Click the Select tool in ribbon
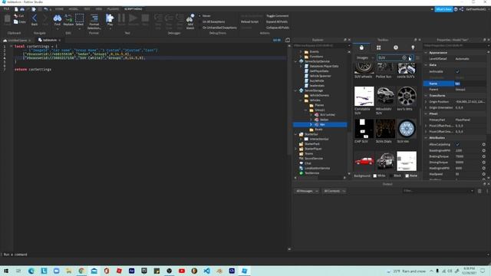Viewport: 491px width, 276px height. point(80,18)
